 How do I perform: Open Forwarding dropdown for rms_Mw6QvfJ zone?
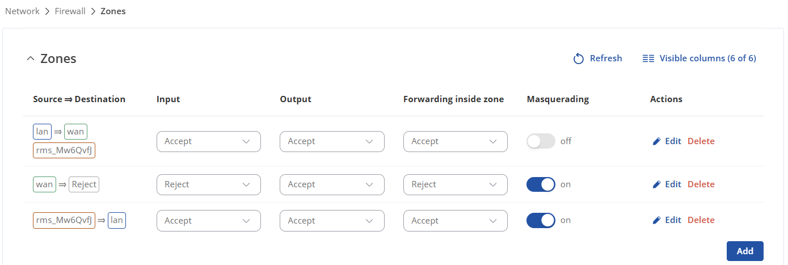tap(456, 221)
